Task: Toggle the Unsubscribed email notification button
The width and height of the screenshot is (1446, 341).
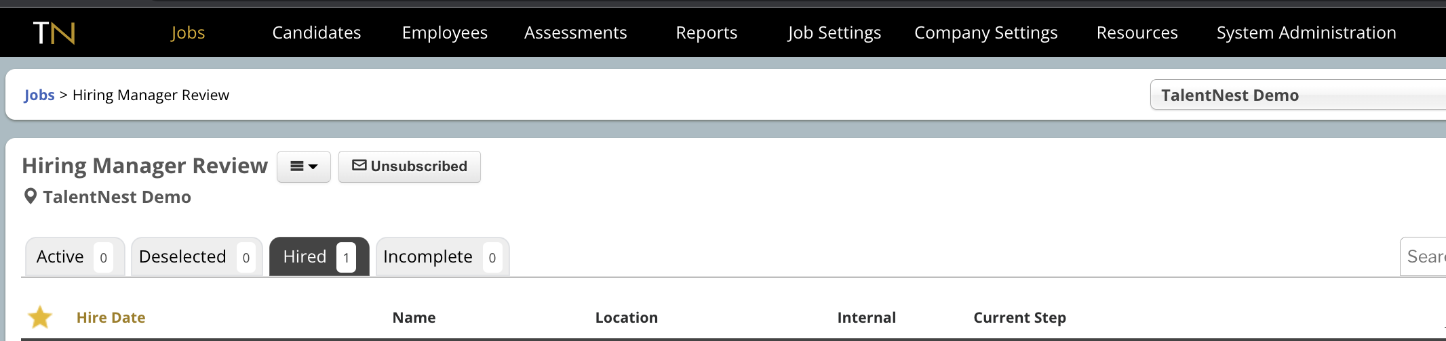Action: (x=410, y=166)
